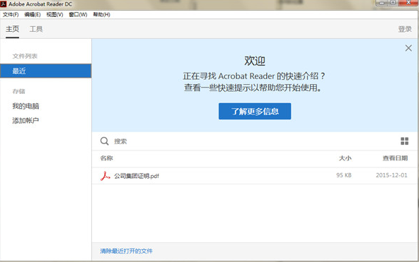The image size is (419, 262).
Task: Click the 了解更多信息 button
Action: pos(255,111)
